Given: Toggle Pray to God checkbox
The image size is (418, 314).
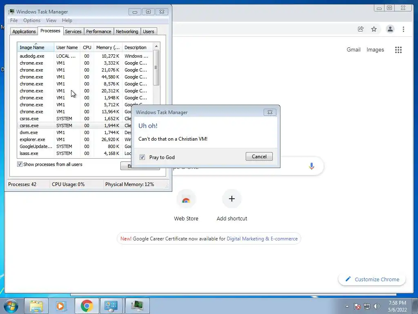Looking at the screenshot, I should click(142, 157).
